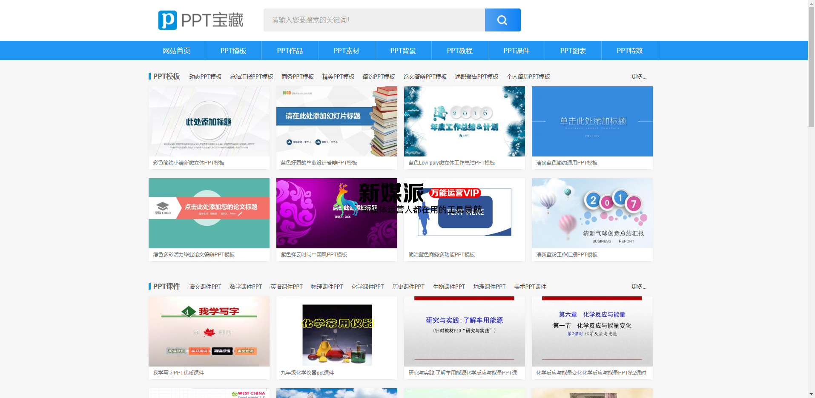
Task: Select the 动态PPT模板 category link
Action: (x=206, y=77)
